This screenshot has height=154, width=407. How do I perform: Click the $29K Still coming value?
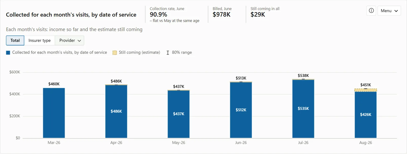click(x=258, y=14)
